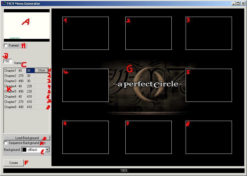247x176 pixels.
Task: Click the highlighted 30 cell in the Chapter1 row
Action: (x=30, y=71)
